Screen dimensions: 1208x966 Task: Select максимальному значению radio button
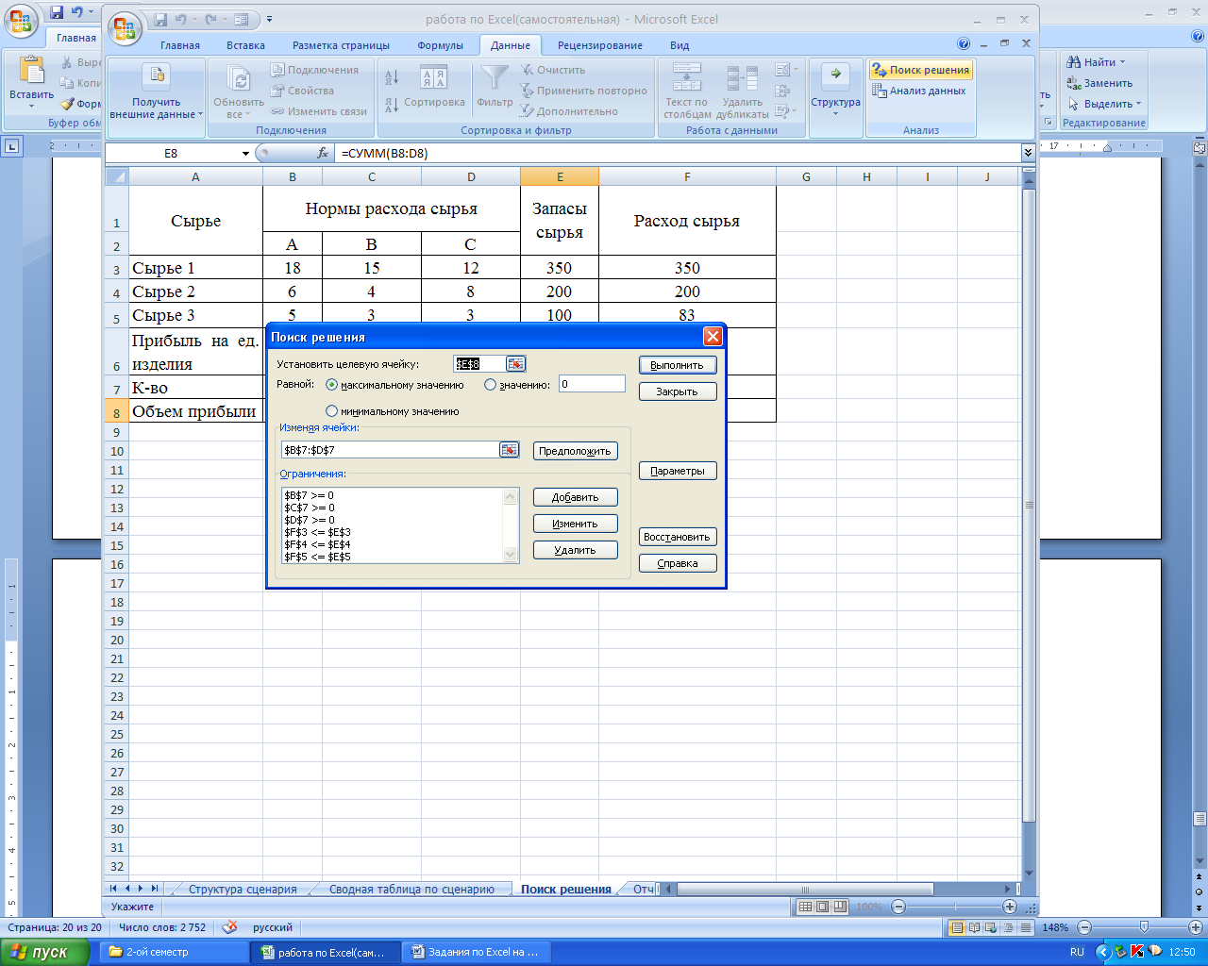coord(331,385)
